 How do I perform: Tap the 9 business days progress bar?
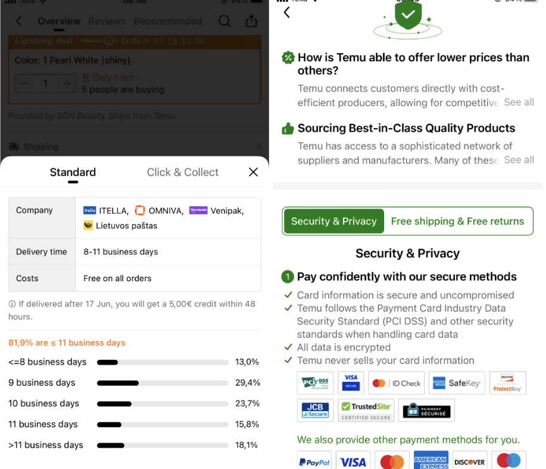coord(163,383)
